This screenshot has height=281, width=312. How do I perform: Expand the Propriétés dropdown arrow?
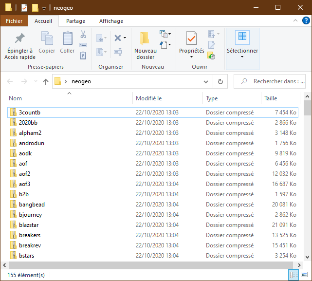191,57
